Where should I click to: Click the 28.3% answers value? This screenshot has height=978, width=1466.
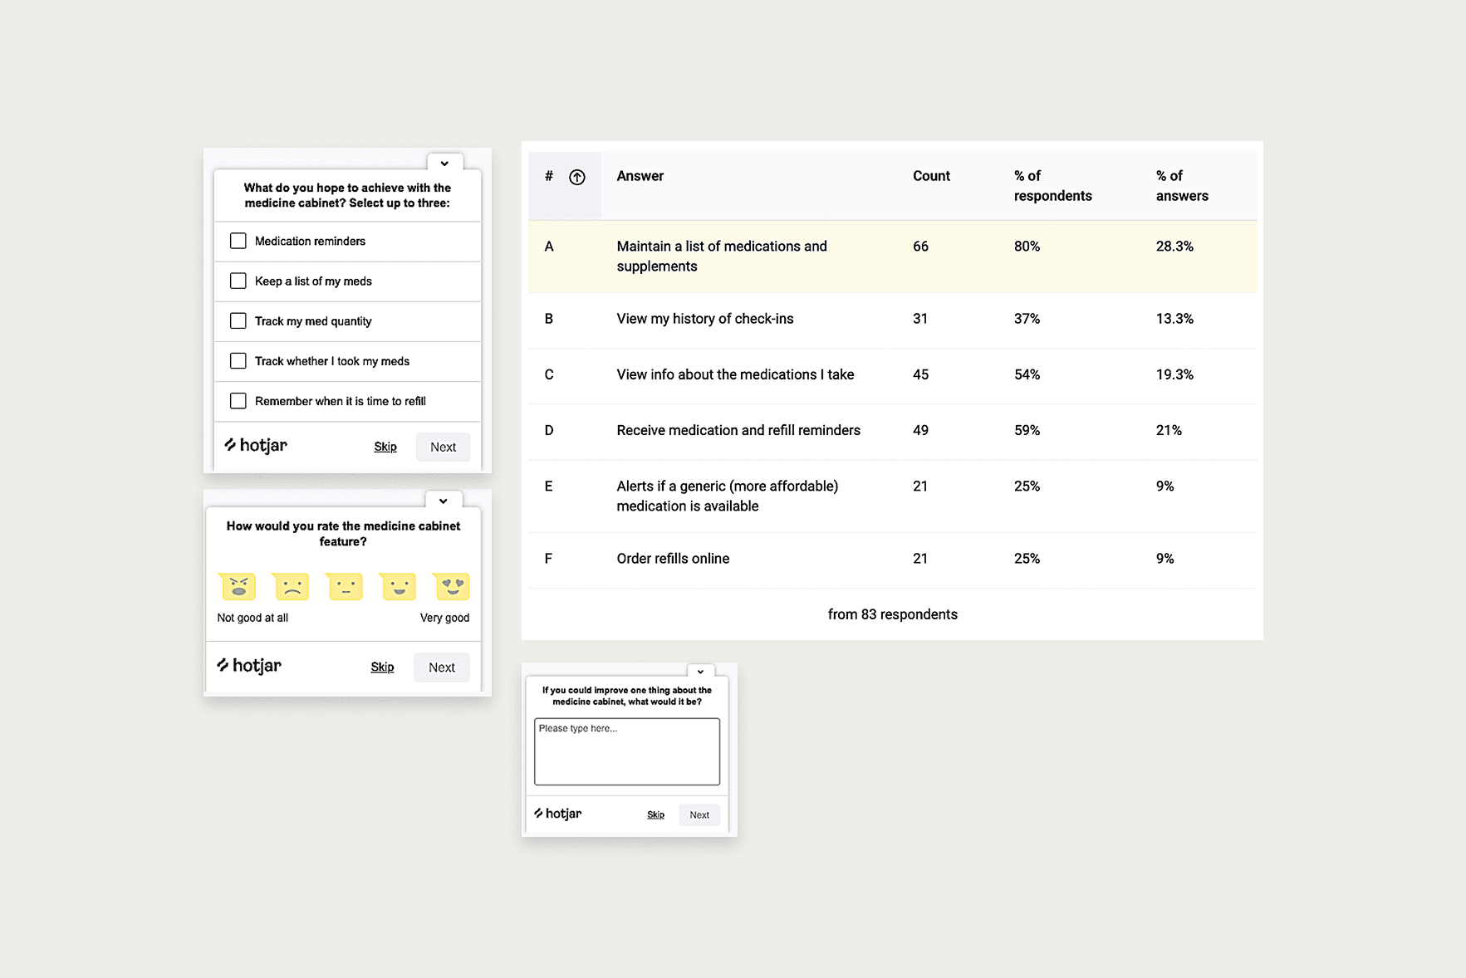pos(1174,247)
